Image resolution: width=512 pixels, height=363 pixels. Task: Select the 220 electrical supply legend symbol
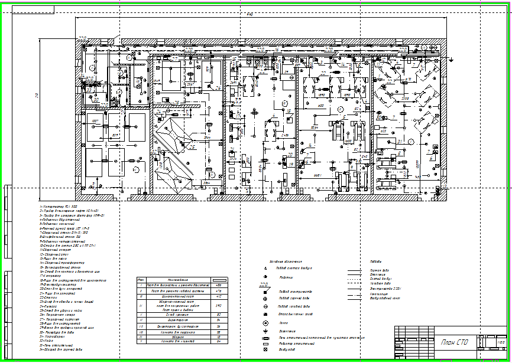point(265,290)
